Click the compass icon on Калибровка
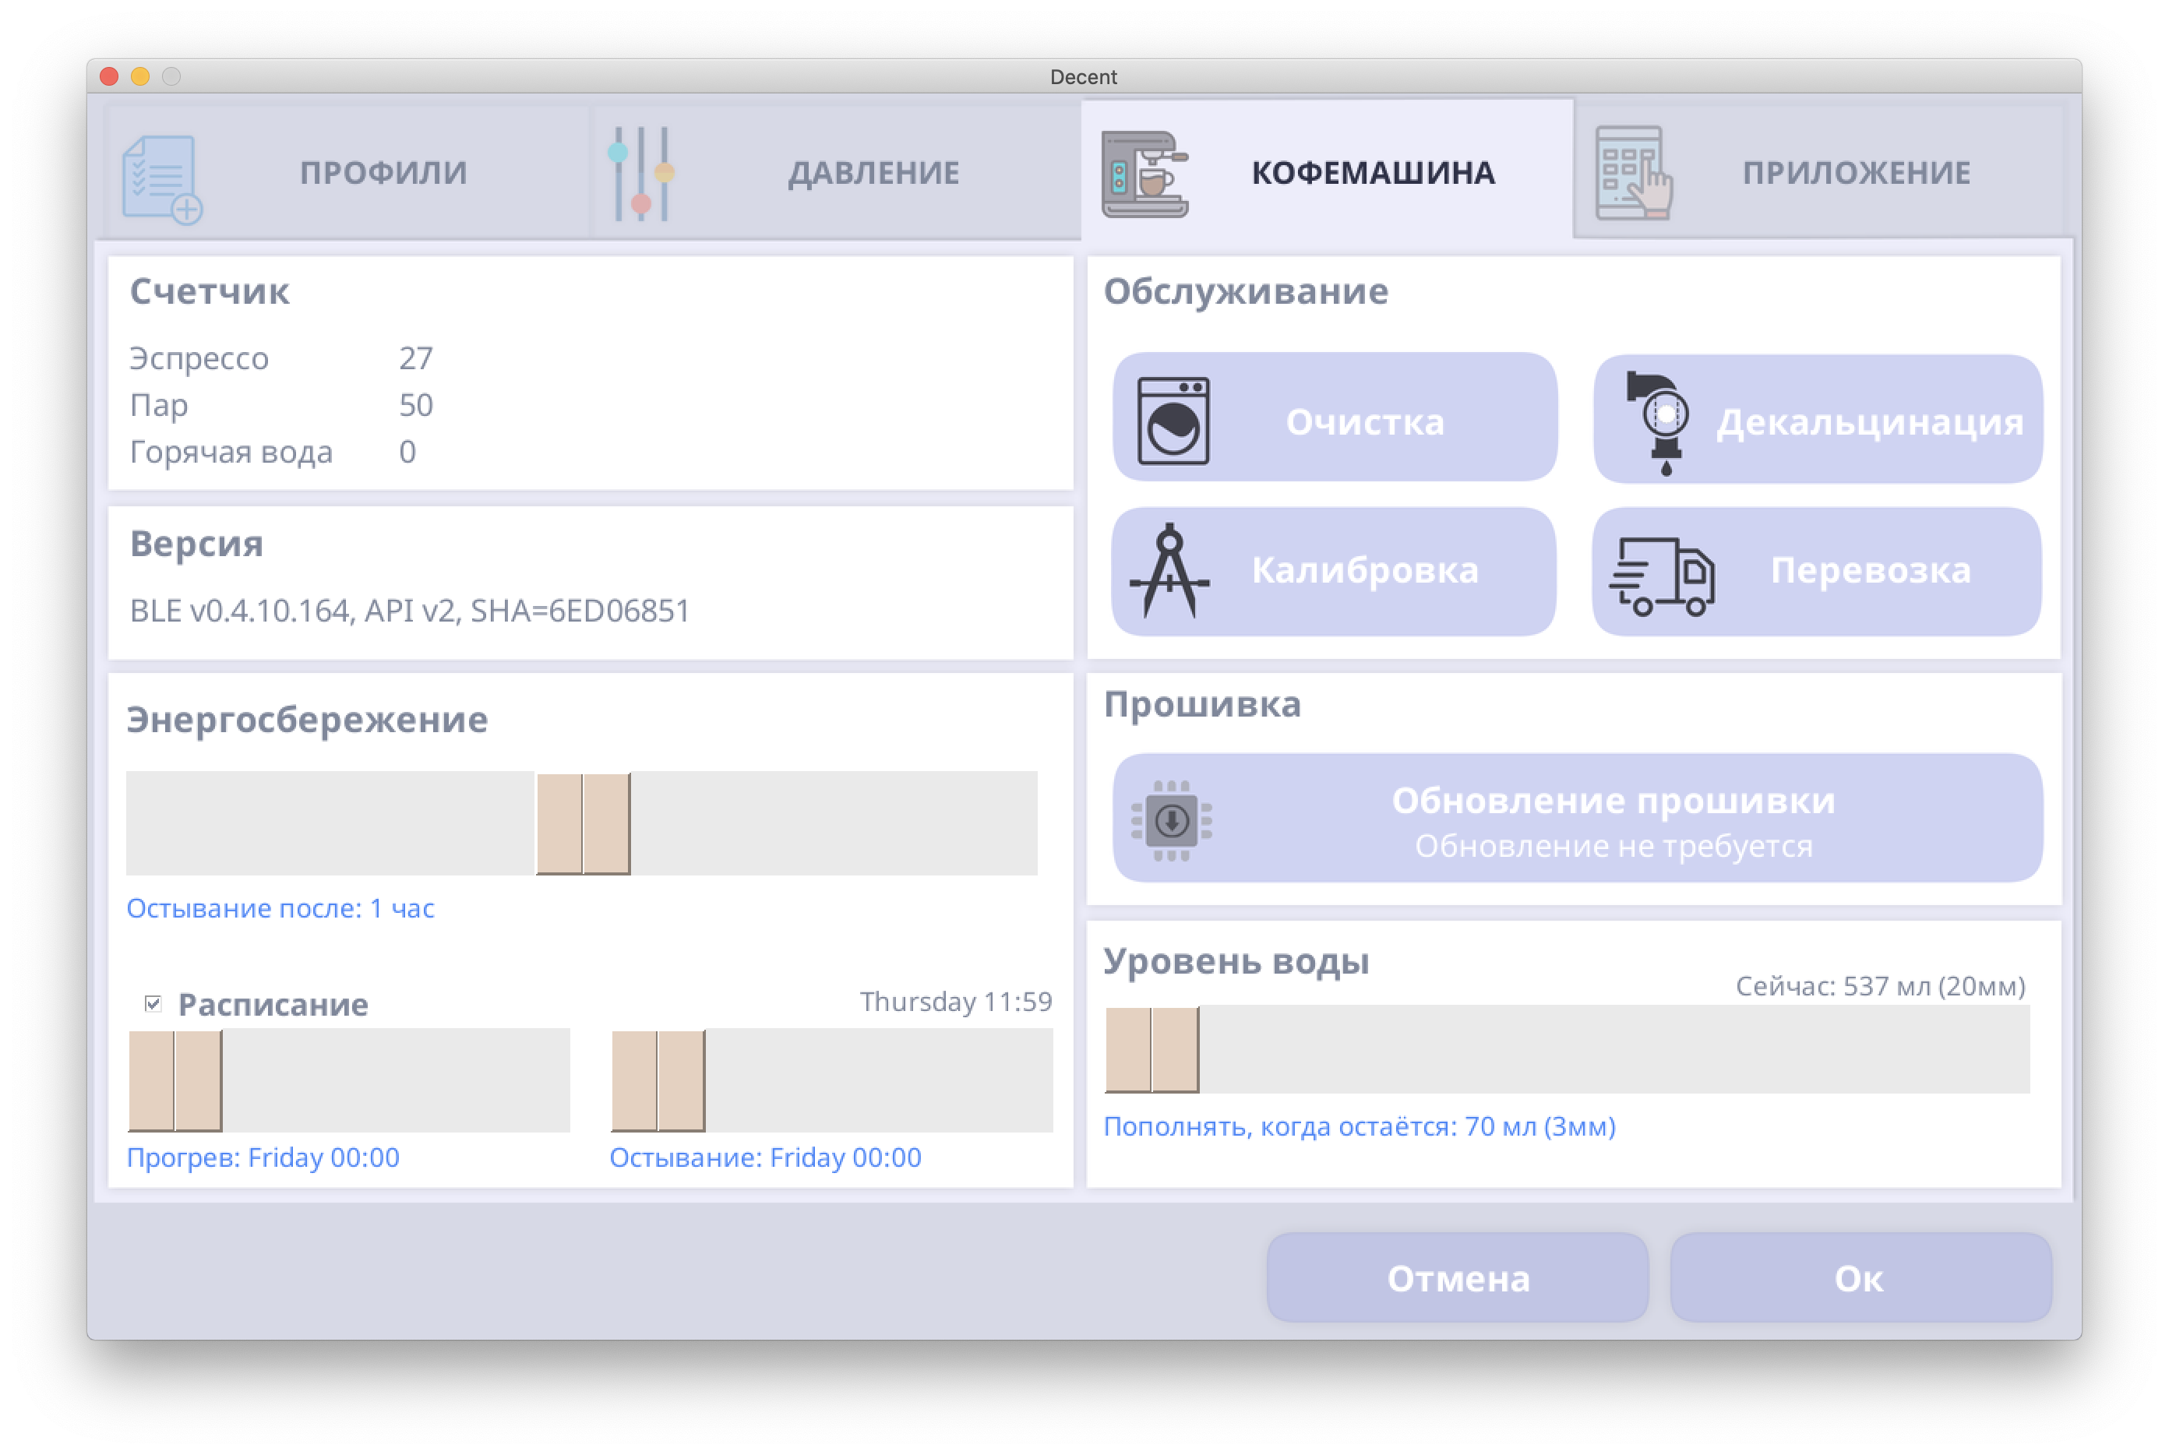The height and width of the screenshot is (1455, 2169). pyautogui.click(x=1169, y=571)
